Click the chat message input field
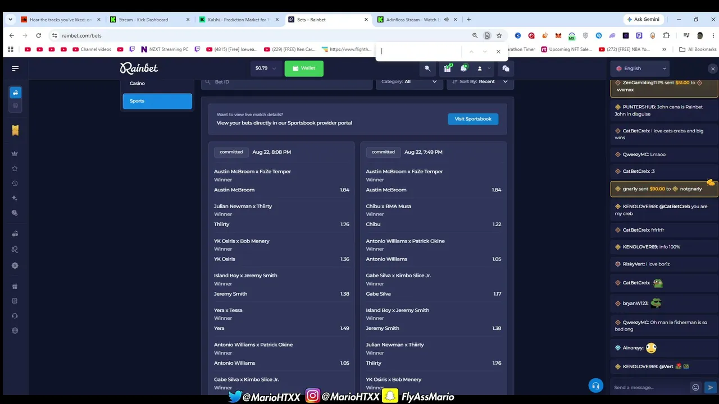 (x=650, y=387)
